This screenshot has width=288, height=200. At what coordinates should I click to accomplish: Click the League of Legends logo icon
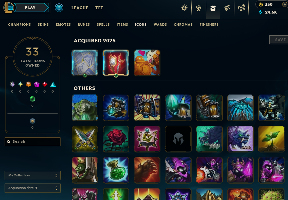pyautogui.click(x=9, y=7)
